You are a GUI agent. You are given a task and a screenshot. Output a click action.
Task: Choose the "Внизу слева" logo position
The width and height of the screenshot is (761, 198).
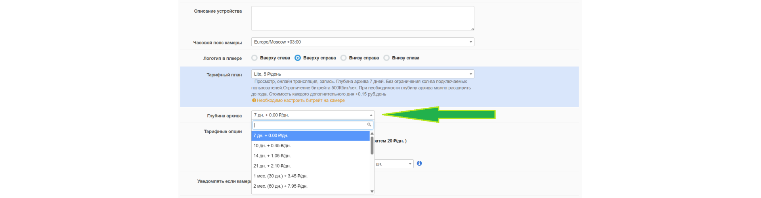pyautogui.click(x=386, y=58)
